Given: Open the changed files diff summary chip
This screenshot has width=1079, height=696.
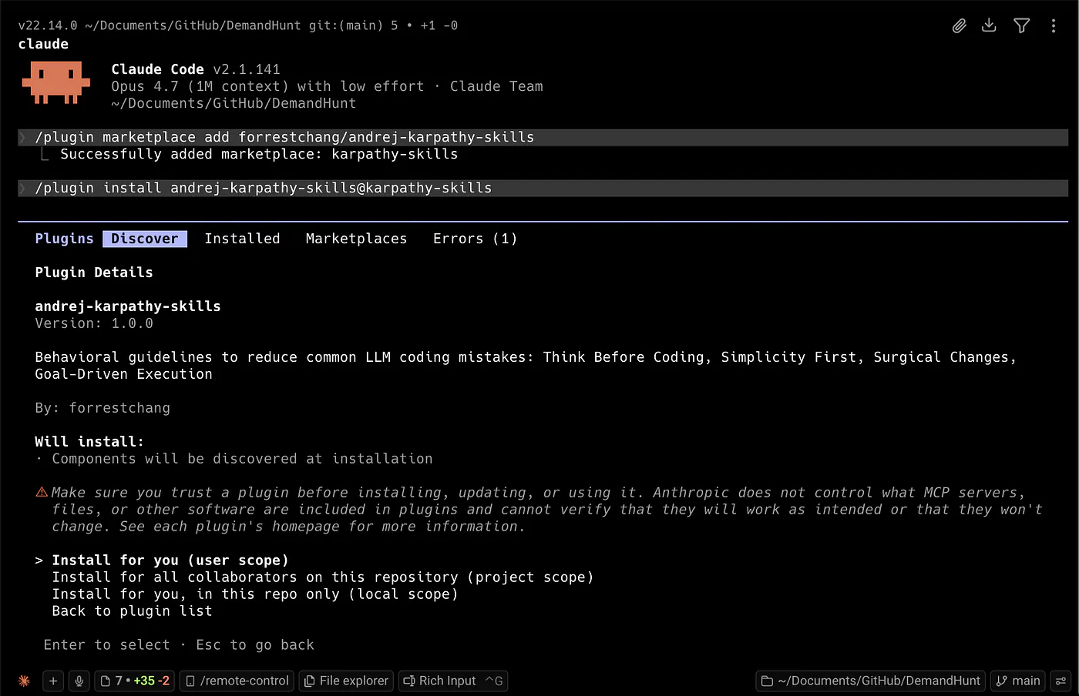Looking at the screenshot, I should [135, 681].
